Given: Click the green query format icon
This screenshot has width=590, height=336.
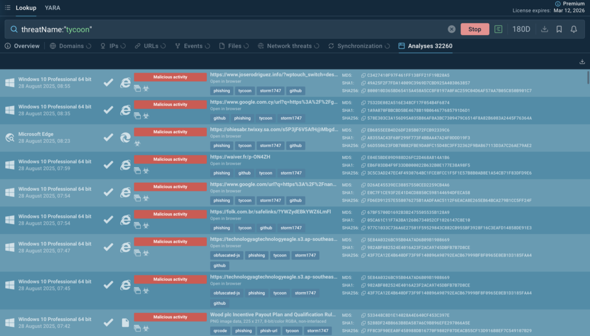Looking at the screenshot, I should (x=498, y=29).
